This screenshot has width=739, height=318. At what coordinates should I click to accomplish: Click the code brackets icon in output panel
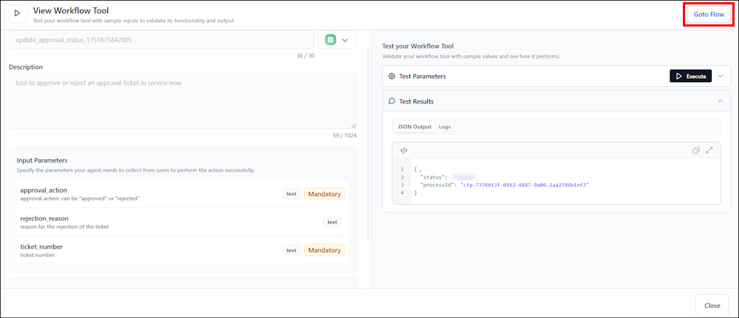403,151
